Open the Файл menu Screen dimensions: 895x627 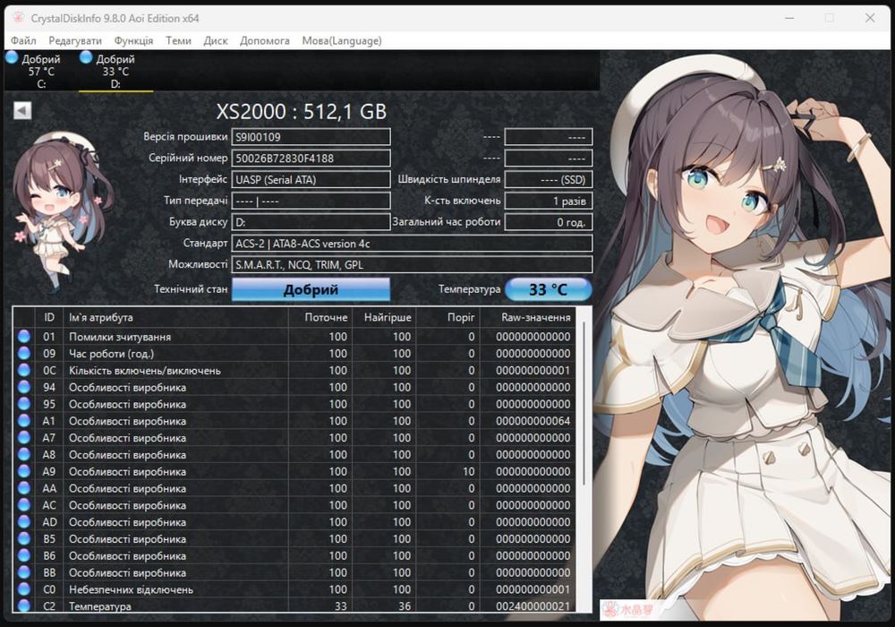tap(23, 40)
